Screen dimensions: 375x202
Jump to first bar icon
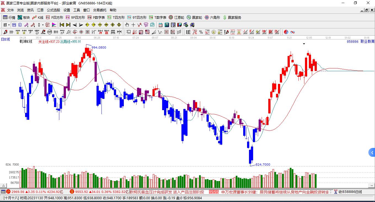click(62, 25)
